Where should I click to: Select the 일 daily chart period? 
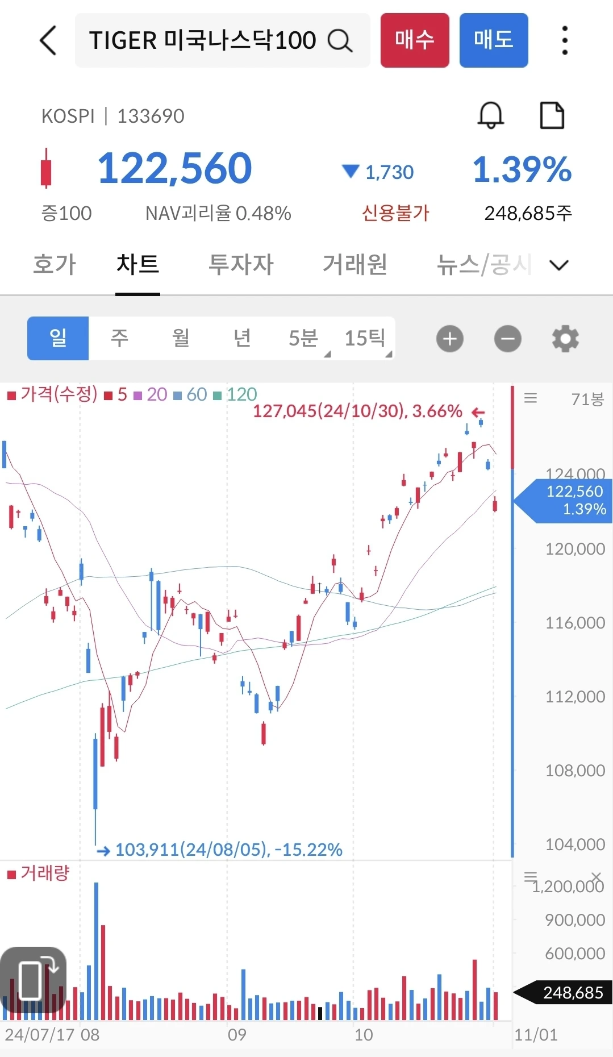click(58, 338)
